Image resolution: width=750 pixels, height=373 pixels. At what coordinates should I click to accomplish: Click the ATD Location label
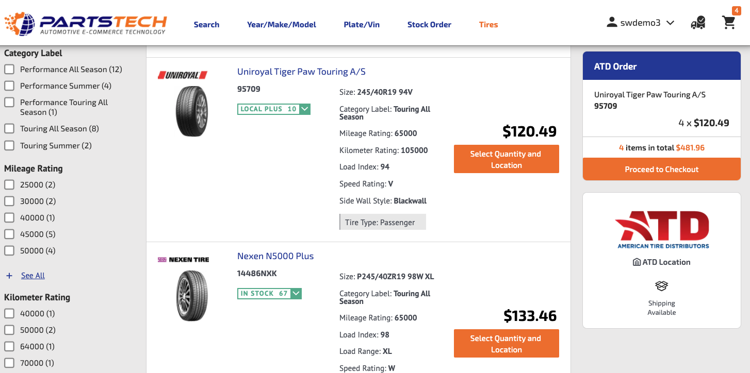click(666, 262)
